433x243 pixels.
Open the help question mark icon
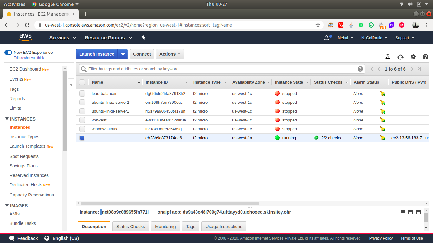tap(425, 57)
